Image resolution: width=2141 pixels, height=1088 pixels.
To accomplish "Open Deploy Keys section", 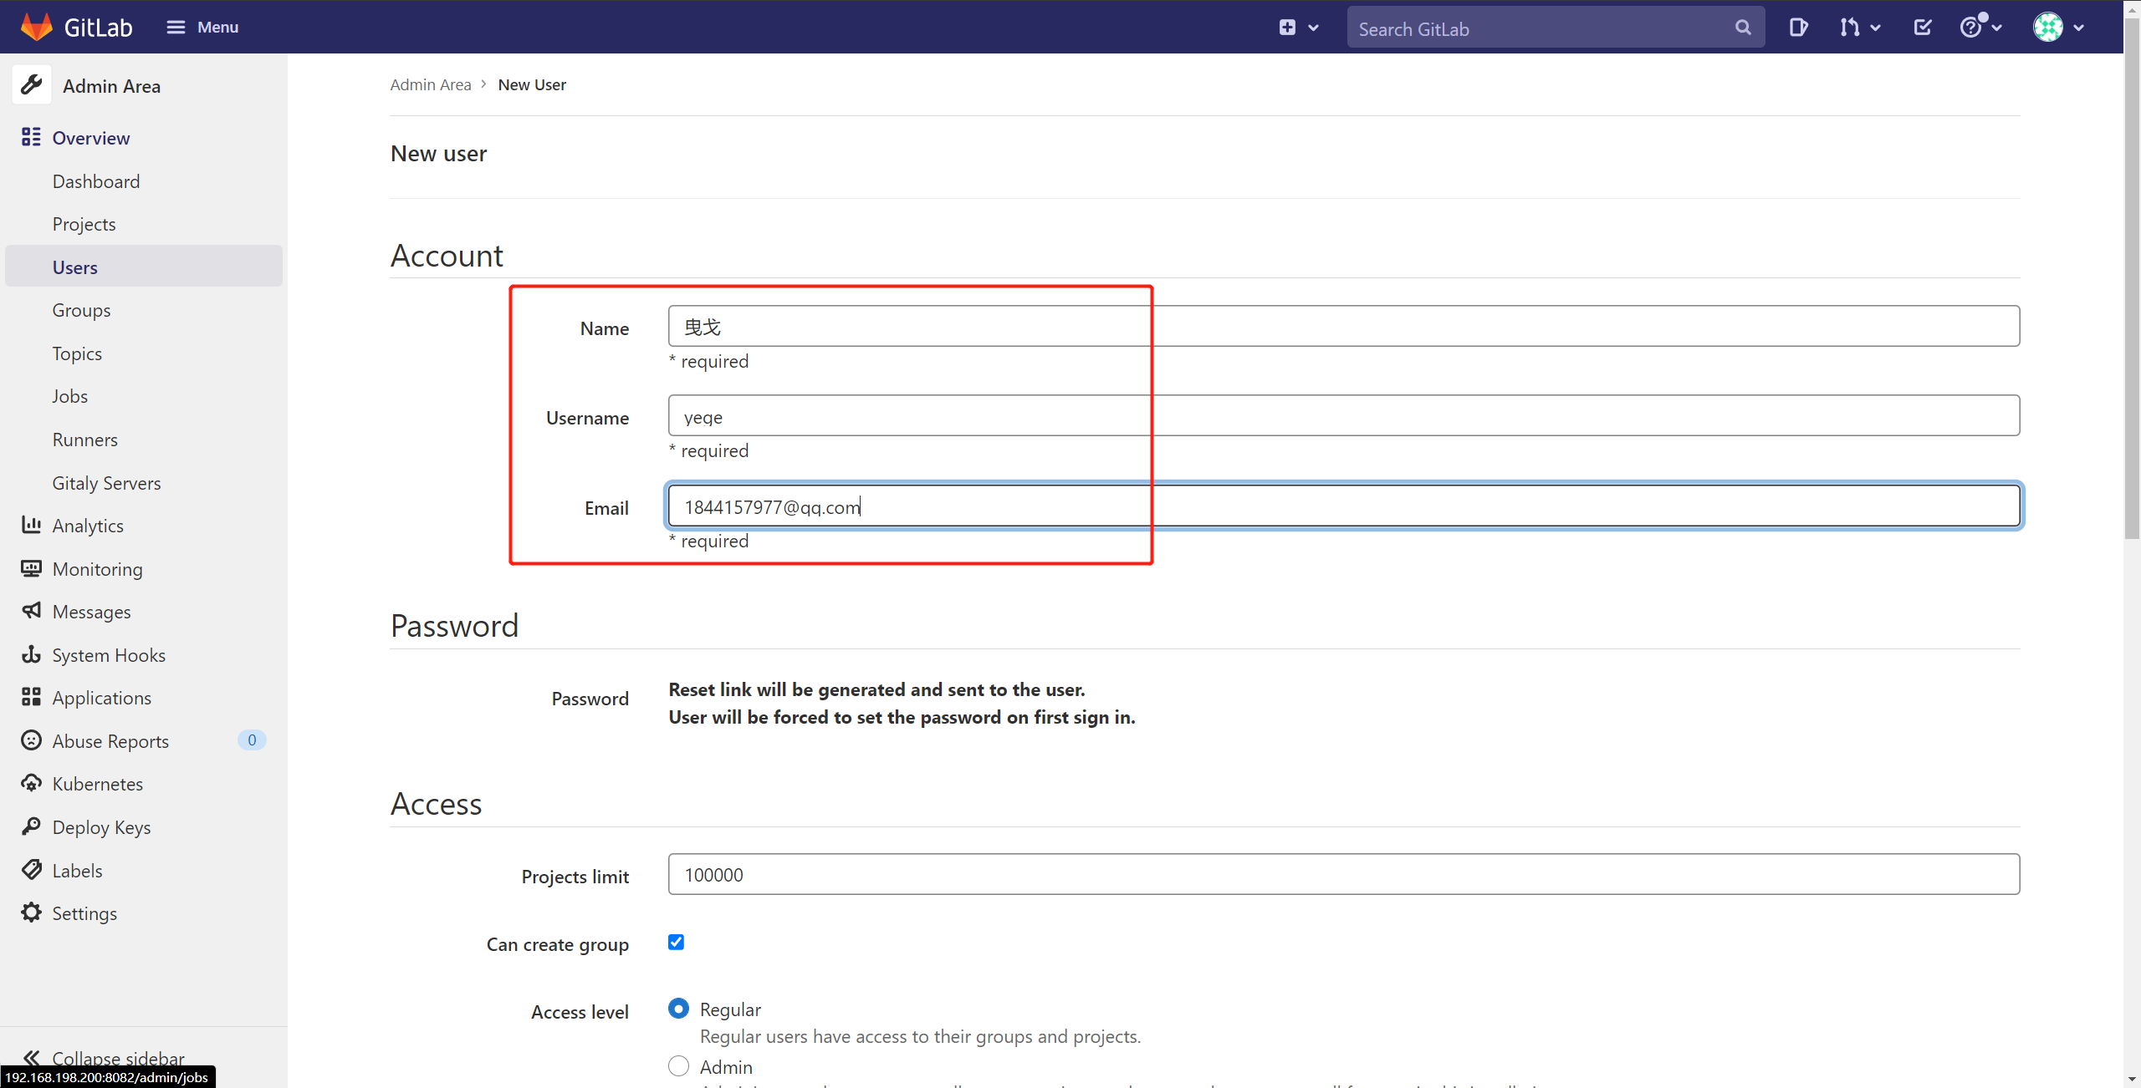I will (101, 827).
